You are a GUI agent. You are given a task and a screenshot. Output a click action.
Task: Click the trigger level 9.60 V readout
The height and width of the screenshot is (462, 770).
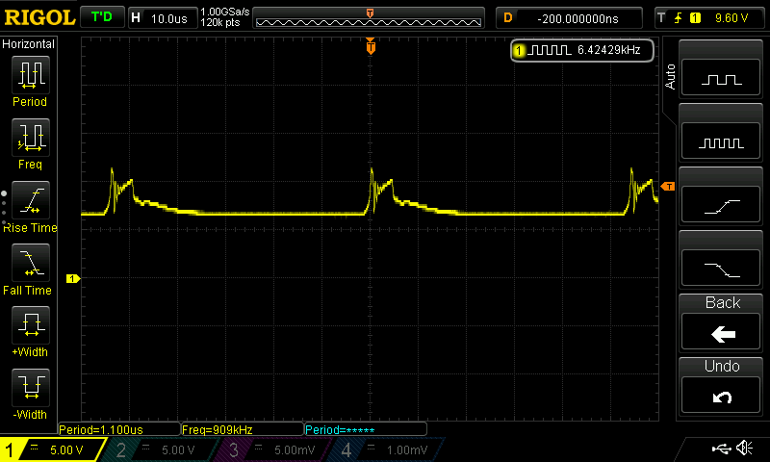coord(731,18)
